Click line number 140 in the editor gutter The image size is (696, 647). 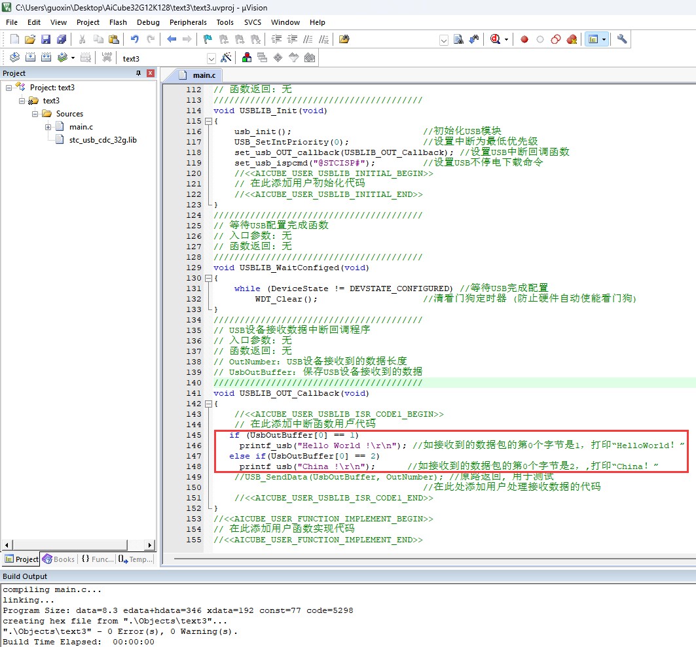(x=194, y=383)
